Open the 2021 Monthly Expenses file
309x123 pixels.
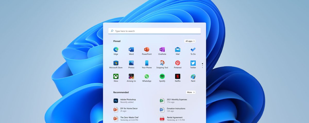pyautogui.click(x=177, y=101)
